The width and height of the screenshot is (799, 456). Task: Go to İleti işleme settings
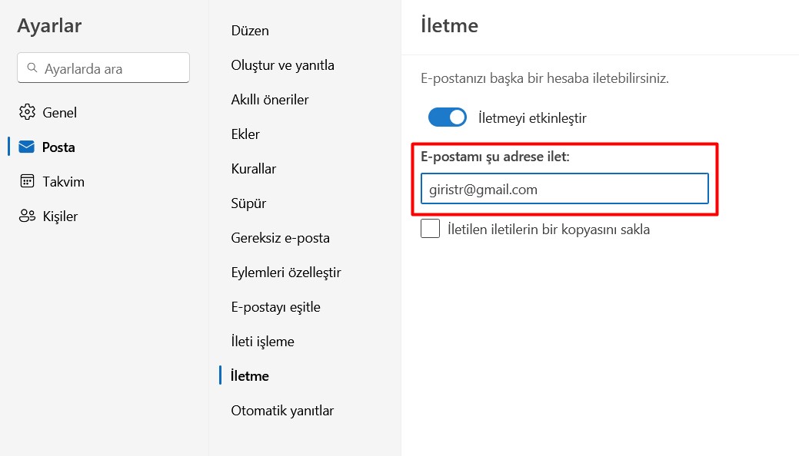pyautogui.click(x=262, y=341)
